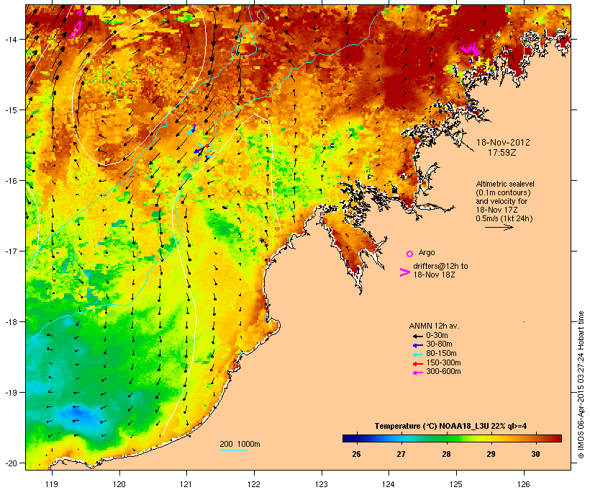Click the blue ANMN mooring arrow near 121.2E
The image size is (590, 490).
pyautogui.click(x=199, y=151)
